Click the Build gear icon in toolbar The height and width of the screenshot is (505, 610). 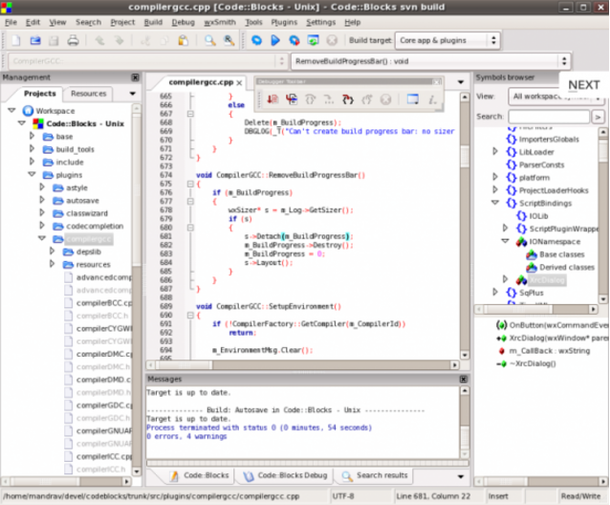pos(256,40)
